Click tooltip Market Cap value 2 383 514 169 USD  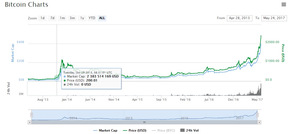(x=103, y=76)
